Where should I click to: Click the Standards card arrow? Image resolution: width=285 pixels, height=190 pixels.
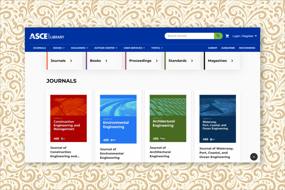(x=192, y=61)
